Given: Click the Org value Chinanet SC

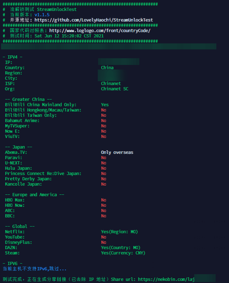Looking at the screenshot, I should point(115,89).
